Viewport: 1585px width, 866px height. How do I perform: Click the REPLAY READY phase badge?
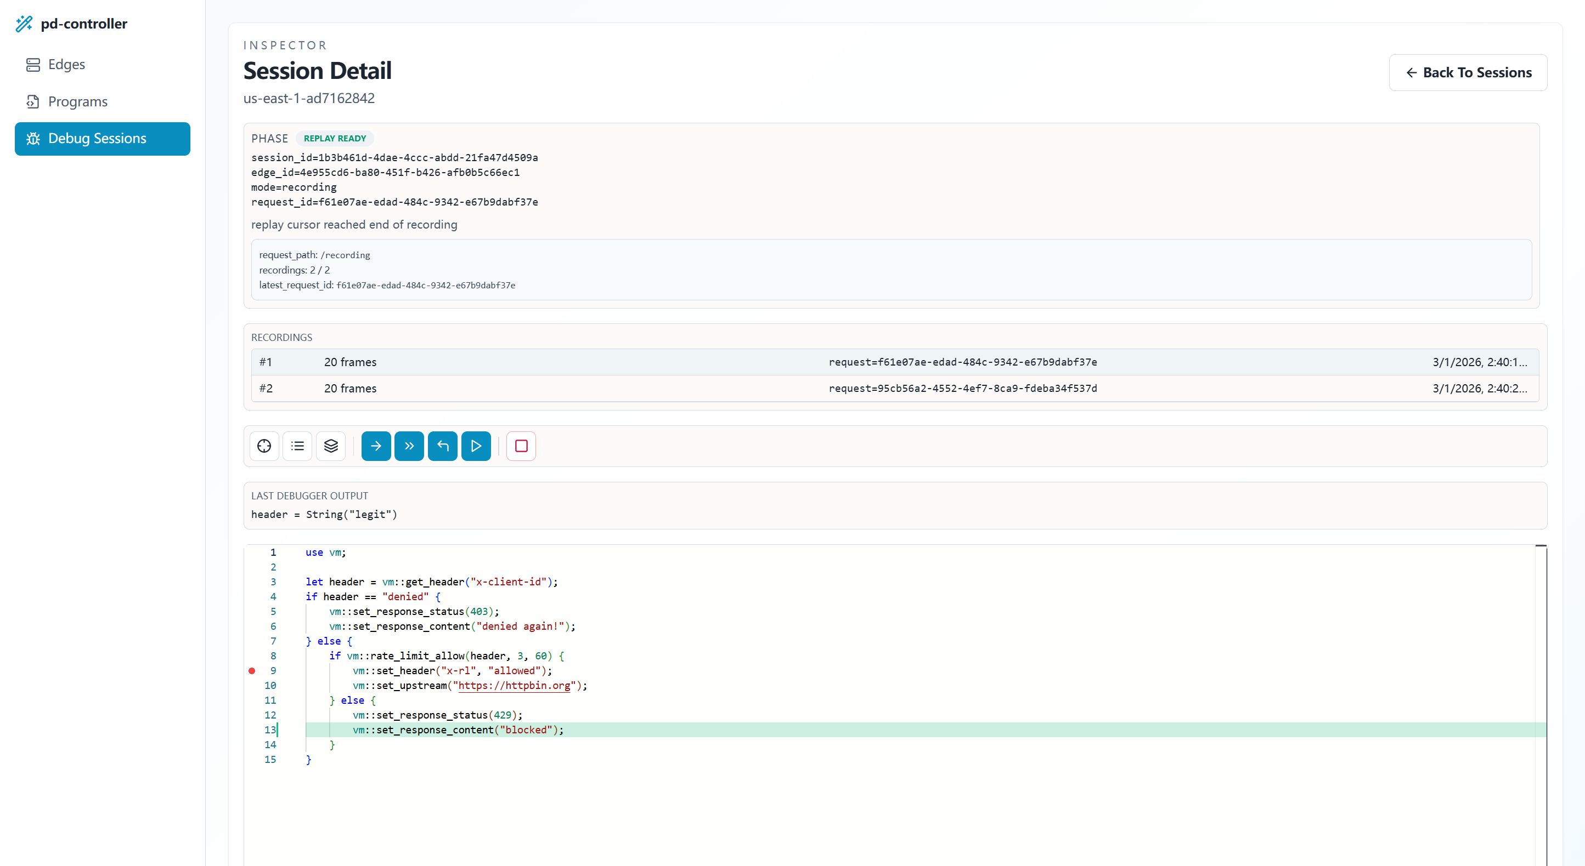[335, 138]
